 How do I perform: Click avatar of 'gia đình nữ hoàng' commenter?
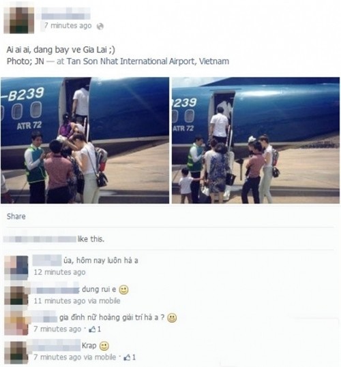(16, 323)
